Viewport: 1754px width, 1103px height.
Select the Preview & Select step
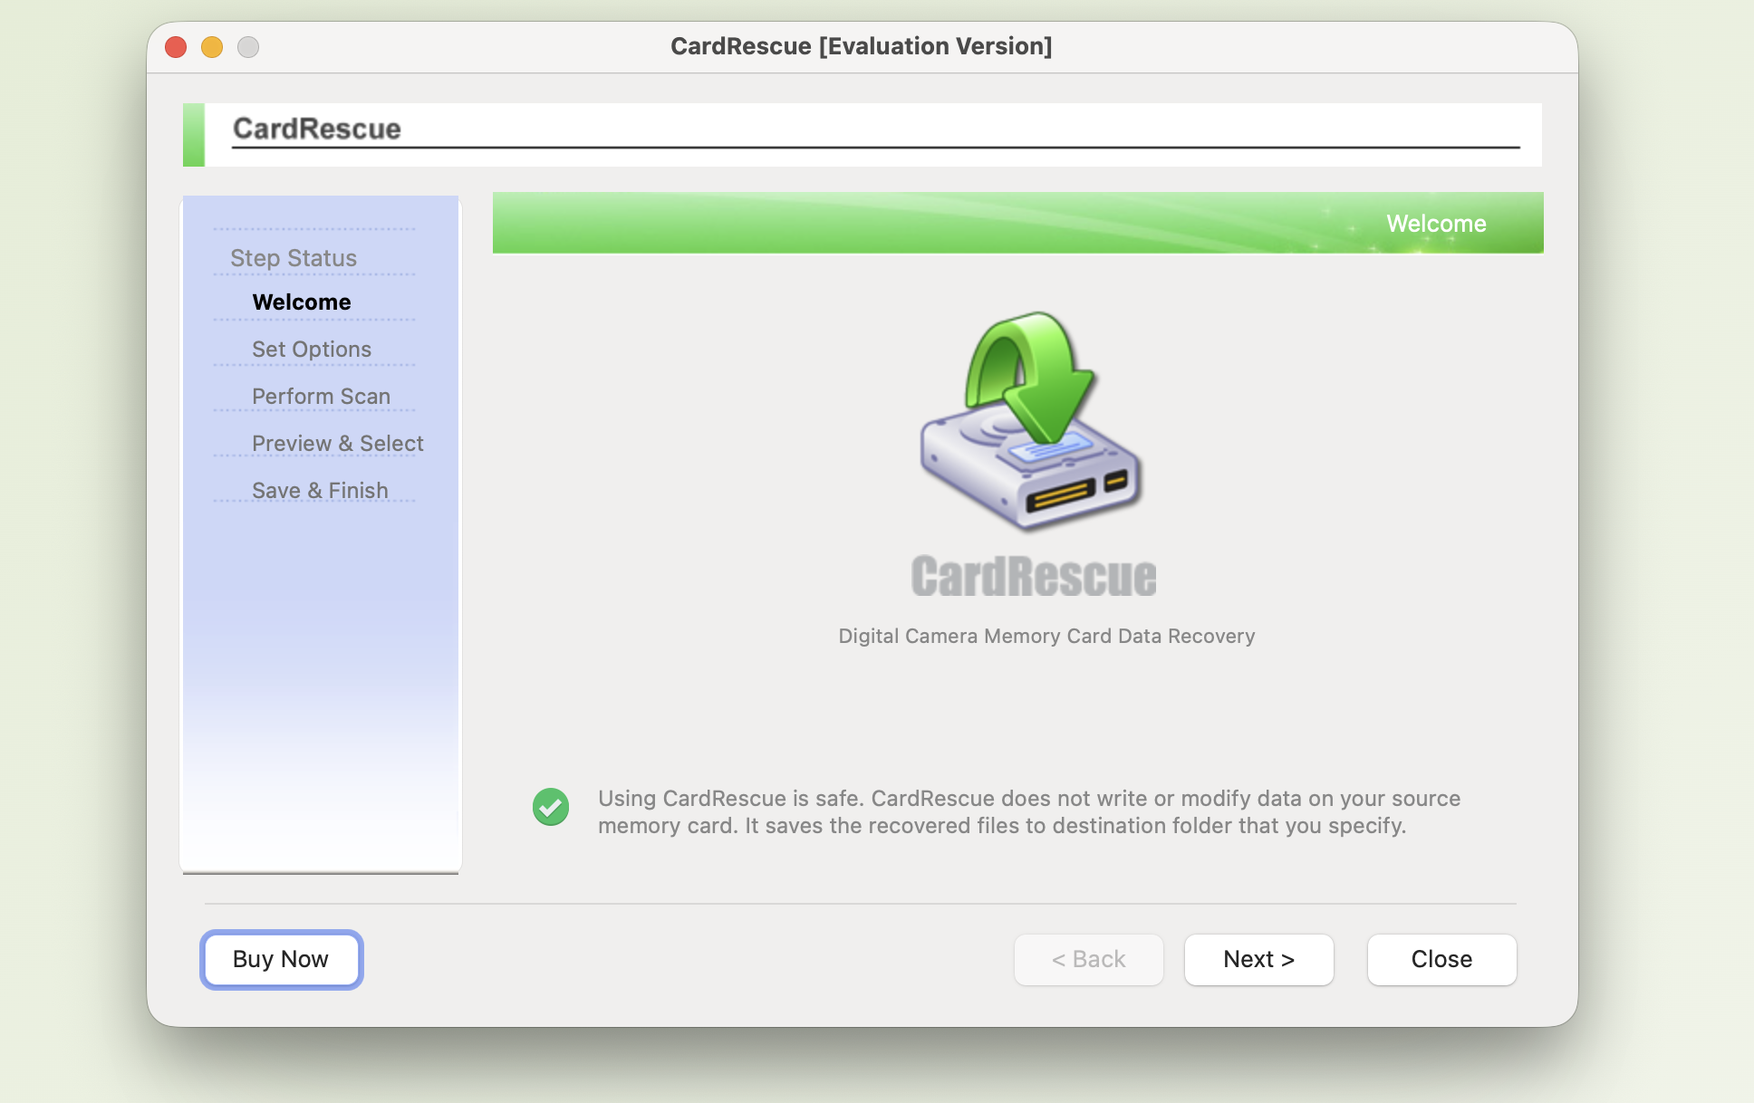click(338, 444)
